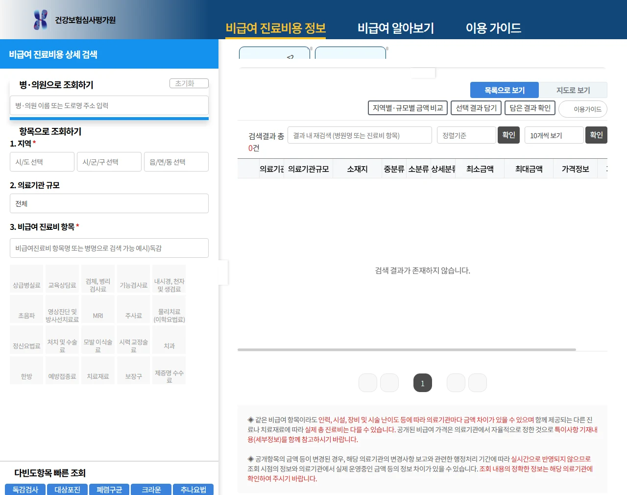
Task: Open the 시/군/구 선택 dropdown
Action: pyautogui.click(x=109, y=162)
